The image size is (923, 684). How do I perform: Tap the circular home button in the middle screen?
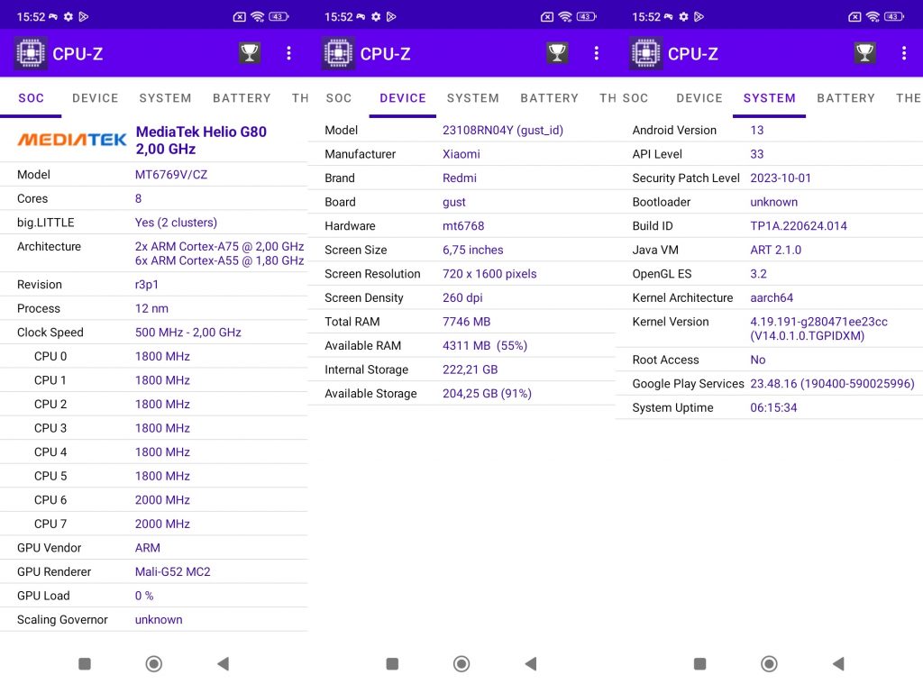(x=461, y=664)
